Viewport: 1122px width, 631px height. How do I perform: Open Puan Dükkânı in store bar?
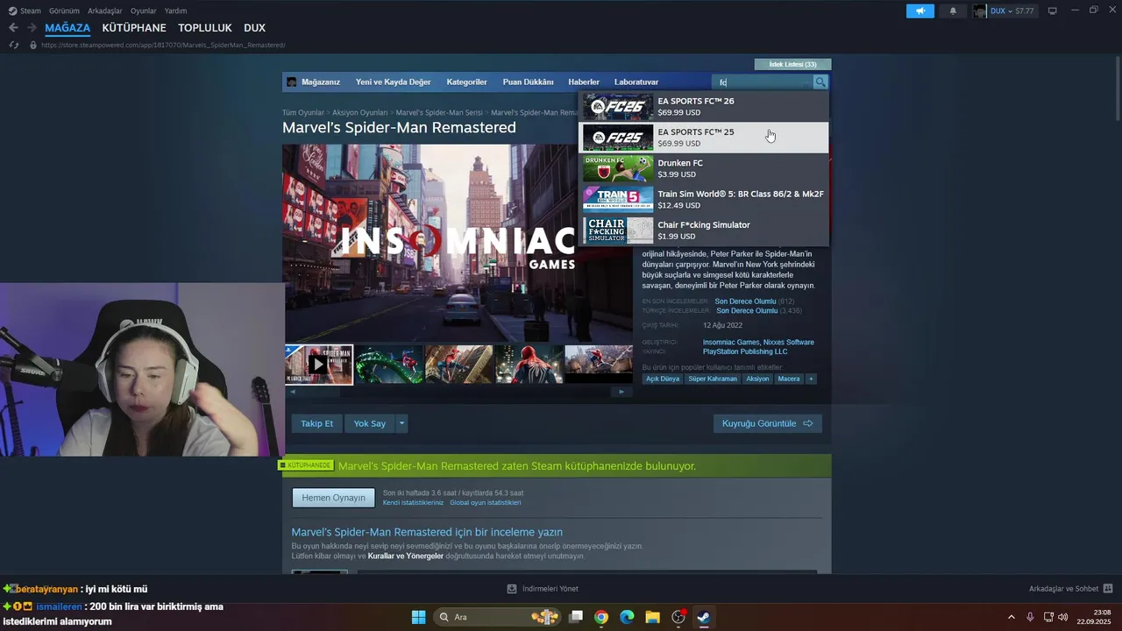click(528, 82)
